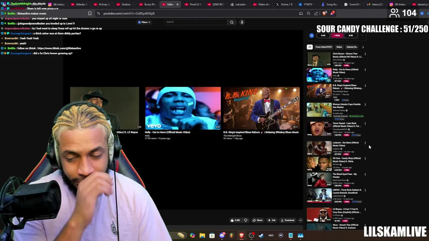Click the Share button under the video
Viewport: 429px width, 241px height.
click(x=257, y=220)
